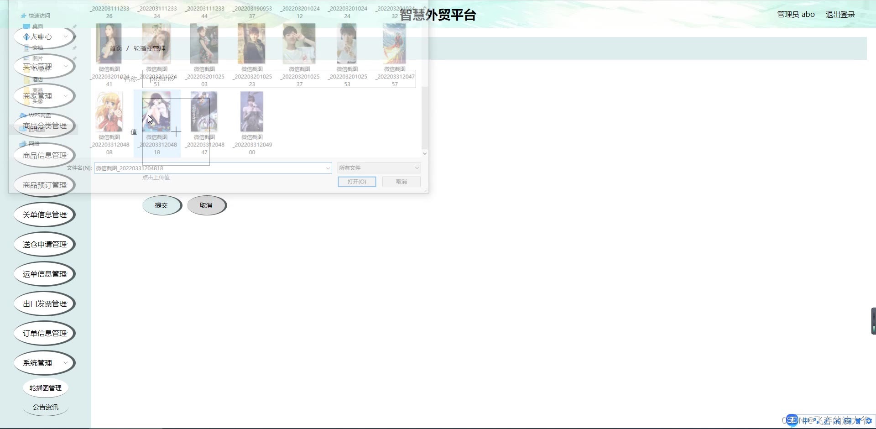Select the Quick Access star icon in file dialog
Image resolution: width=876 pixels, height=429 pixels.
(x=24, y=16)
